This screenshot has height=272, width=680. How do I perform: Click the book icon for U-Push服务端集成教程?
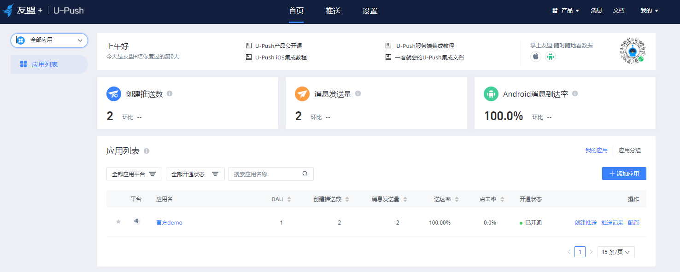(388, 46)
